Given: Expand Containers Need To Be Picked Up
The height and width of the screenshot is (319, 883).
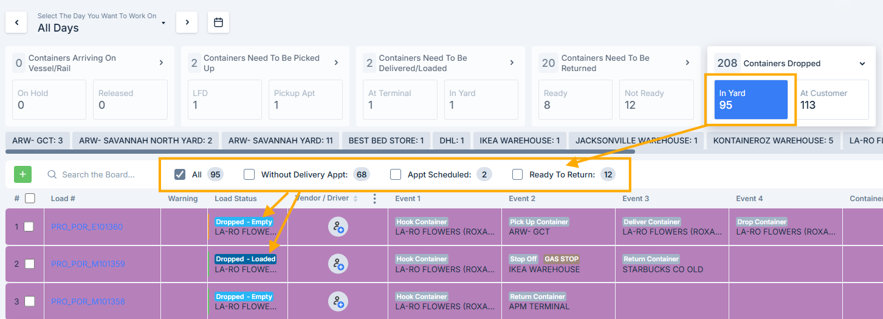Looking at the screenshot, I should (x=336, y=63).
